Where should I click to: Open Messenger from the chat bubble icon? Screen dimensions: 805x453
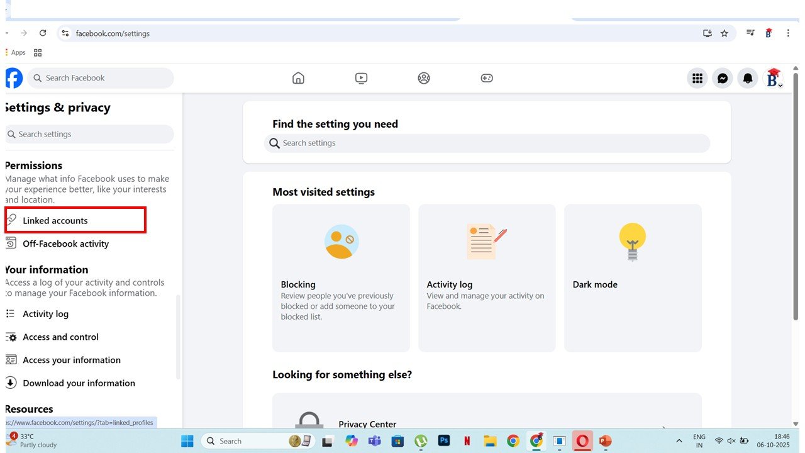pyautogui.click(x=722, y=78)
